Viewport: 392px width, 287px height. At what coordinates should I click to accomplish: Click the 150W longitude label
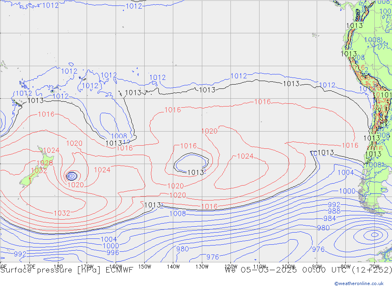(145, 267)
